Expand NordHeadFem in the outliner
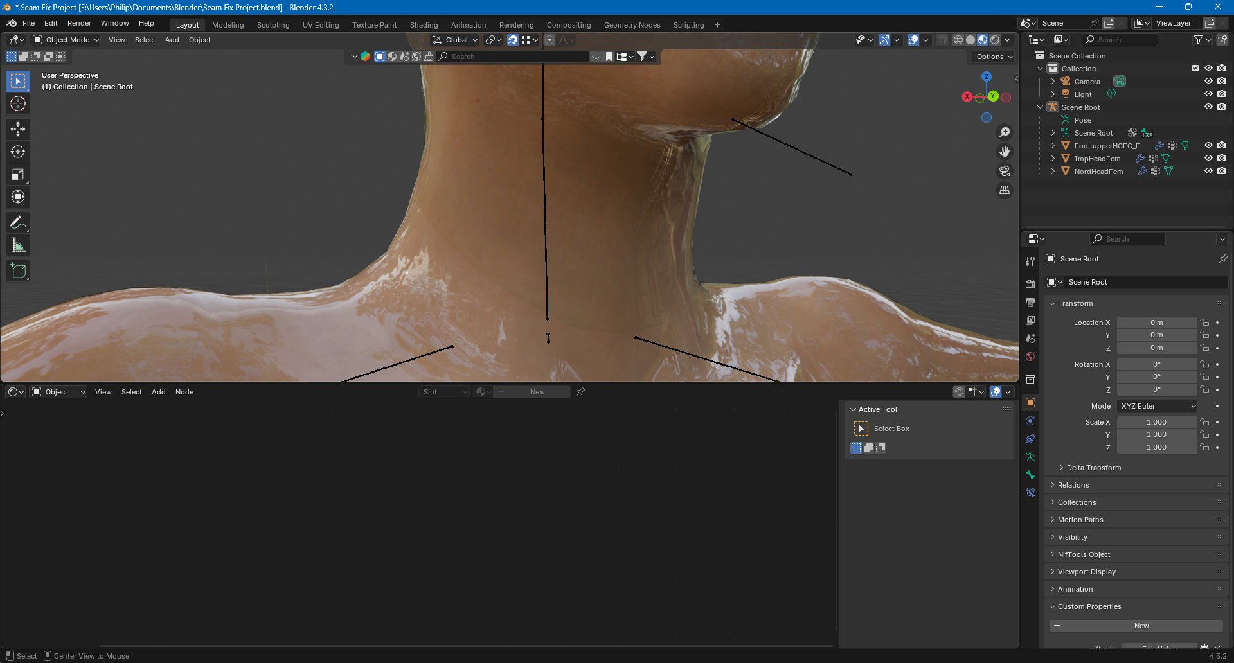1234x663 pixels. click(x=1053, y=172)
